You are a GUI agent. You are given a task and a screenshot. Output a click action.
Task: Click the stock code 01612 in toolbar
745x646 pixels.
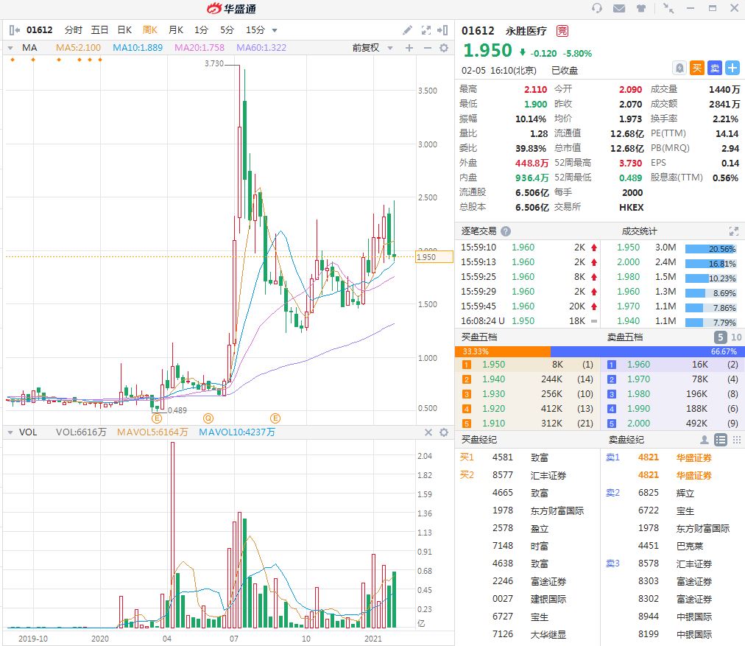coord(40,30)
